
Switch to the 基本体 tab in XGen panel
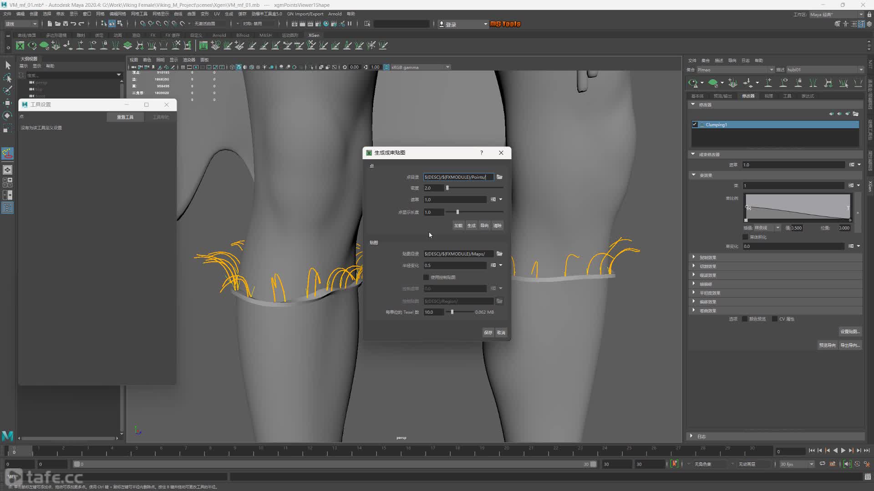(697, 96)
